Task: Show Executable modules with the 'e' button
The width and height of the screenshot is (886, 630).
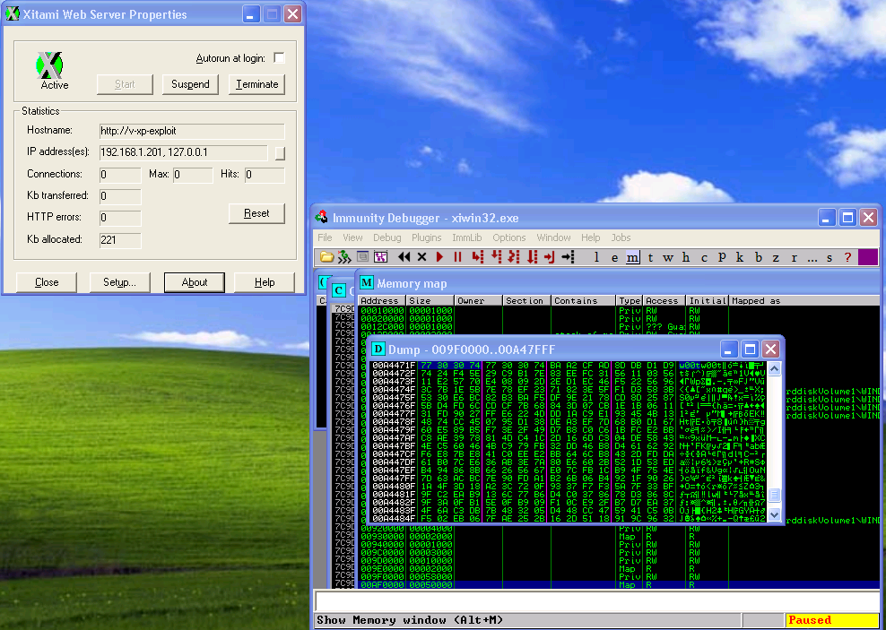Action: pos(615,257)
